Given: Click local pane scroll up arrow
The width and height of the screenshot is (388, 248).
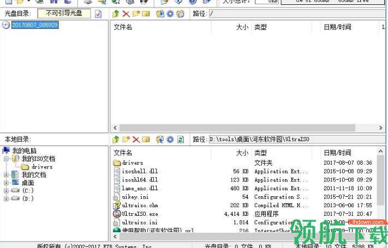Looking at the screenshot, I should point(380,151).
